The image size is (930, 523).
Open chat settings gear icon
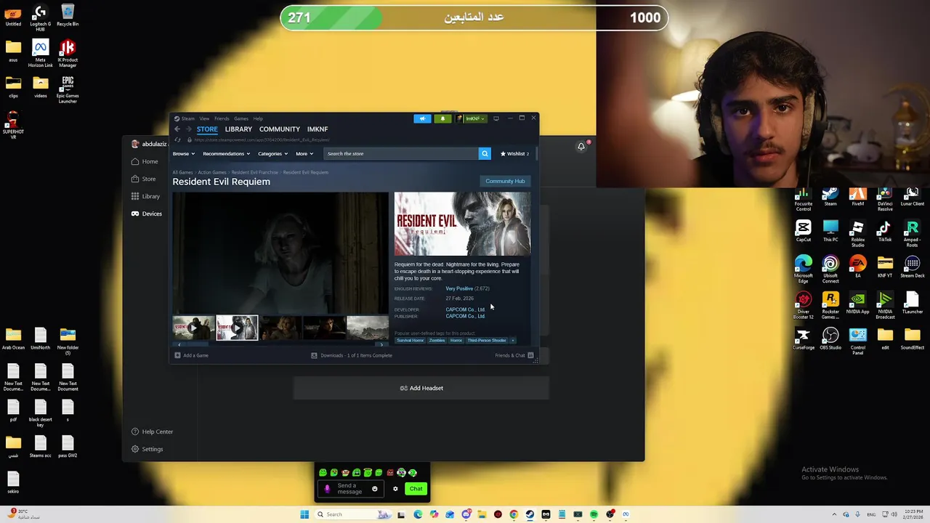[x=395, y=489]
